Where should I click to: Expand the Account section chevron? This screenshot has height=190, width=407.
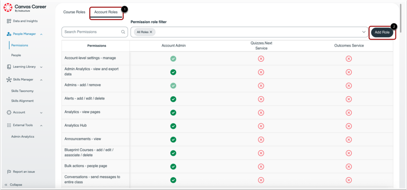(41, 113)
